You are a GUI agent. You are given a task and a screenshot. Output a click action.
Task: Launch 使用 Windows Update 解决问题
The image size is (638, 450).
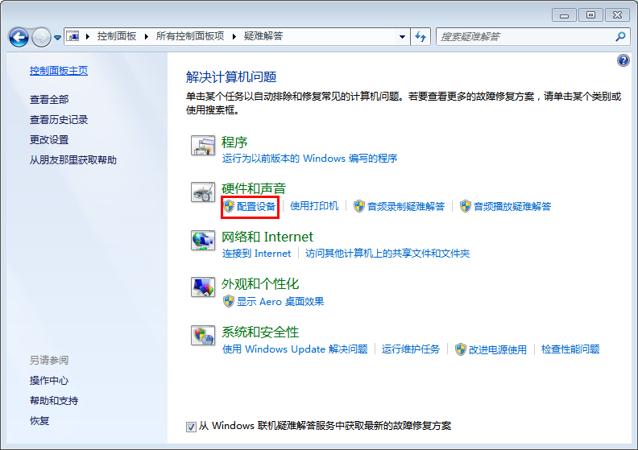pos(295,349)
